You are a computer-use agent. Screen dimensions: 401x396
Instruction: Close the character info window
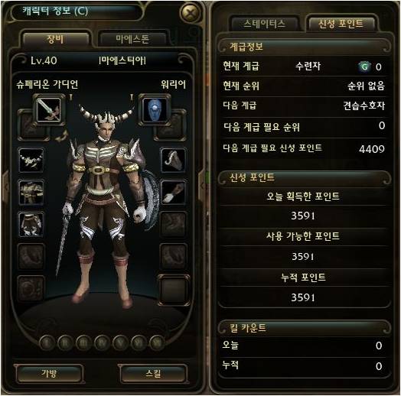coord(191,12)
